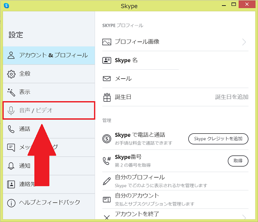
Task: Click お手頃な料金で通話できます text
Action: [x=144, y=143]
